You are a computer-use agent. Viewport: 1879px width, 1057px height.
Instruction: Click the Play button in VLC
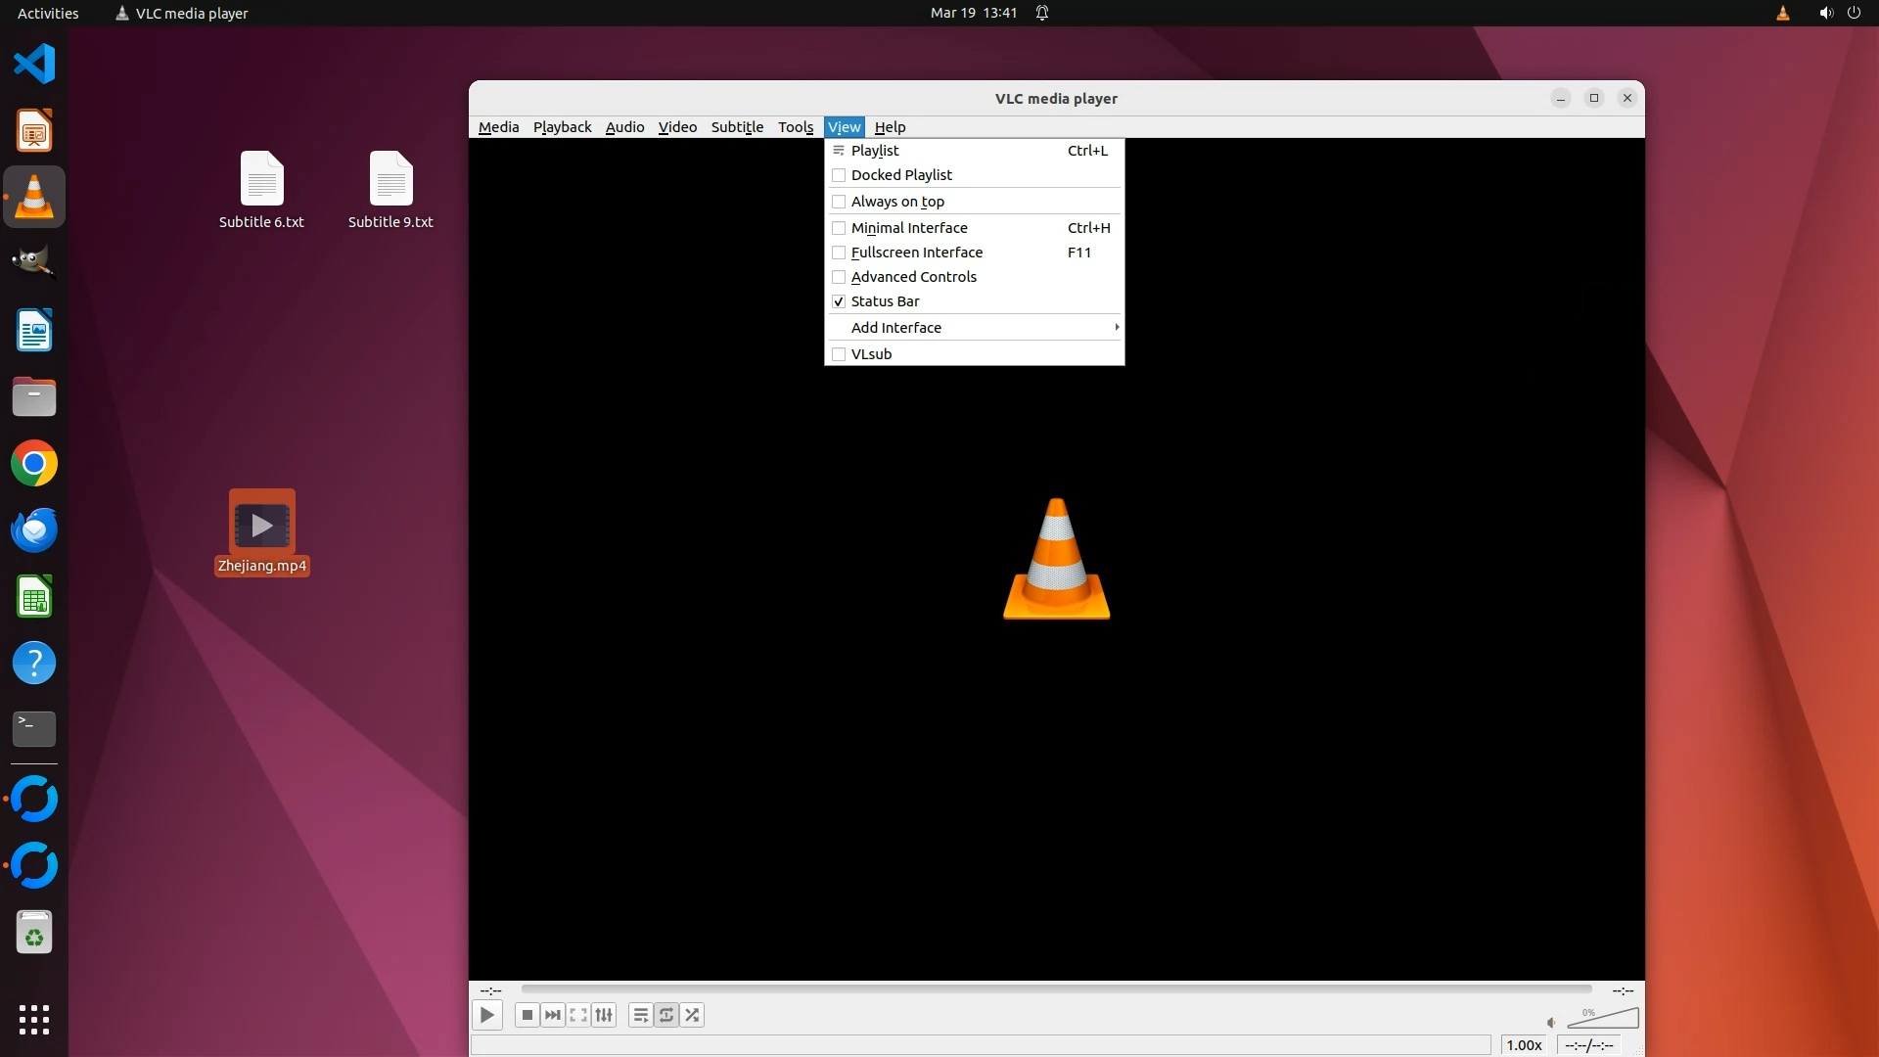[486, 1015]
